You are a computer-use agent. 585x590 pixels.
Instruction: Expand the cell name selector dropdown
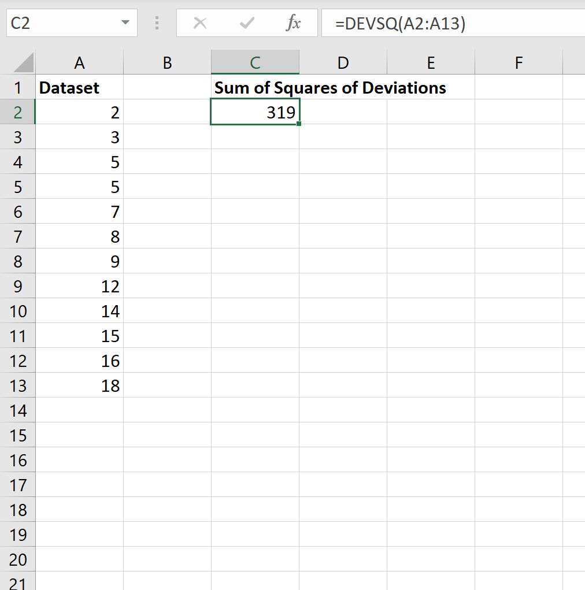[125, 23]
